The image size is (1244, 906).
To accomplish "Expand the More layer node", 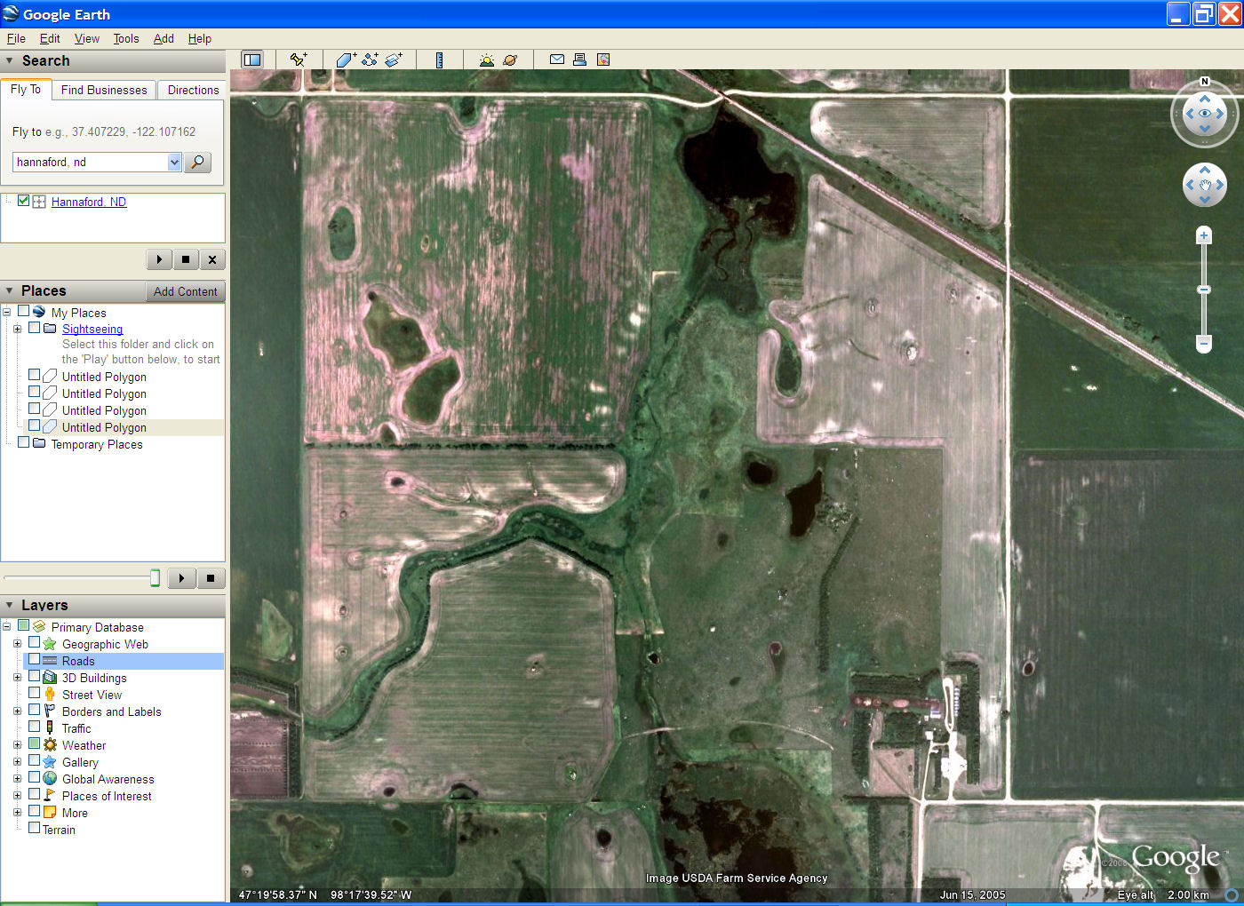I will click(x=17, y=813).
